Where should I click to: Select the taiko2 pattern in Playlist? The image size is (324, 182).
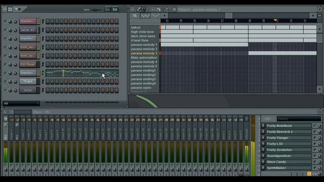click(x=136, y=27)
